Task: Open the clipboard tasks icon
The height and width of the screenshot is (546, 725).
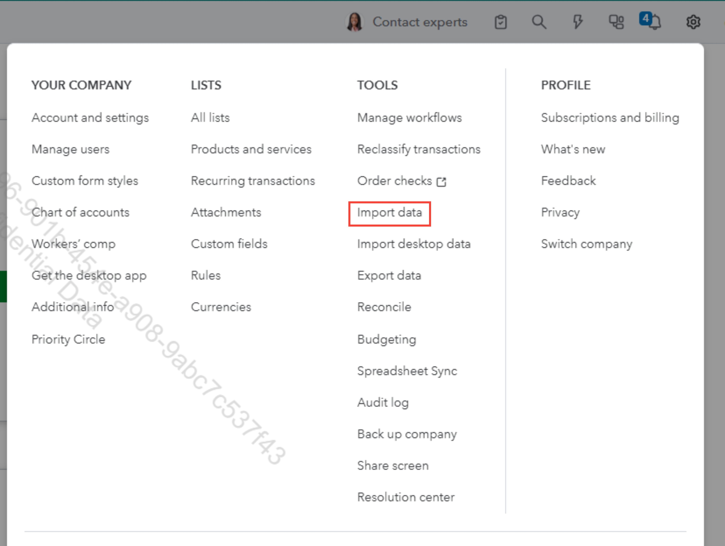Action: click(500, 22)
